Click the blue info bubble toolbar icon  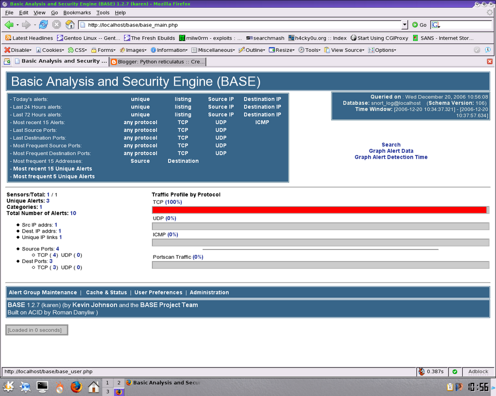click(488, 50)
